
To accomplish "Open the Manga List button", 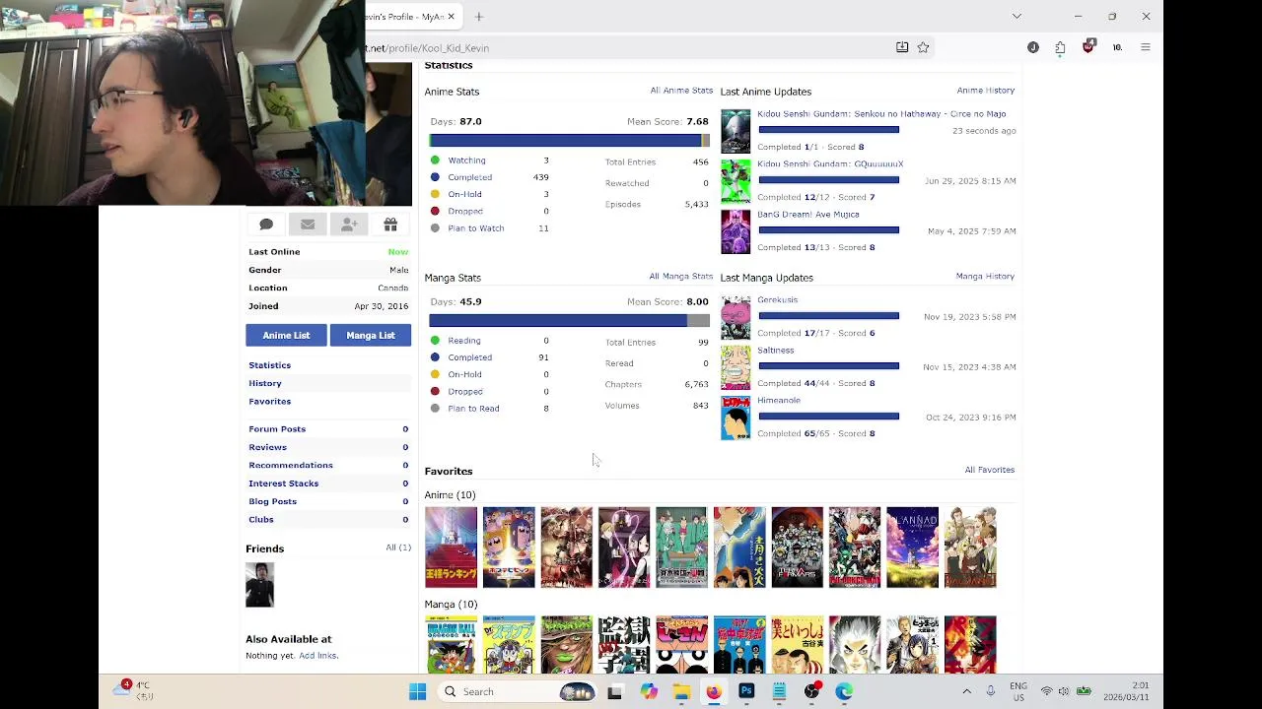I will click(371, 336).
